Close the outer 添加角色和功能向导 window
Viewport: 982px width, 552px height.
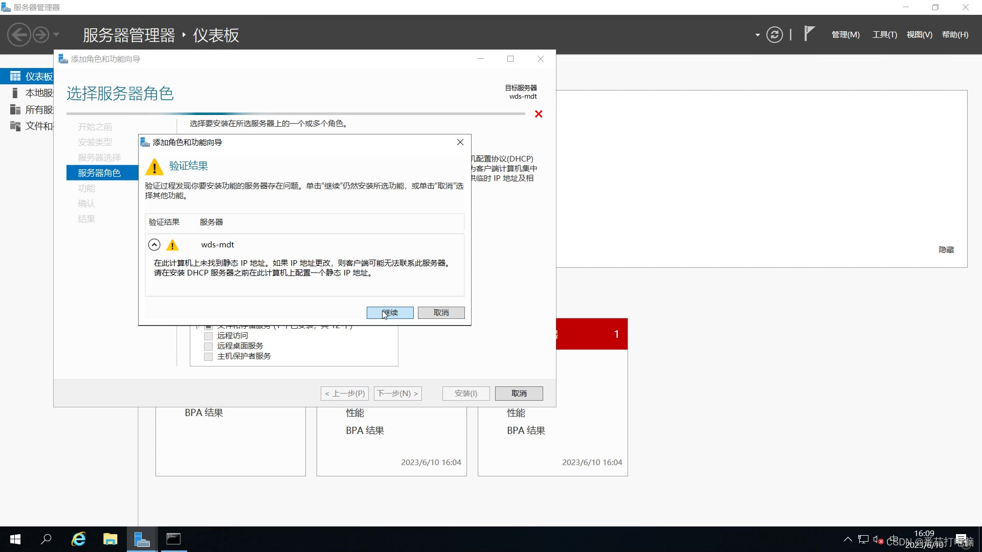coord(541,59)
